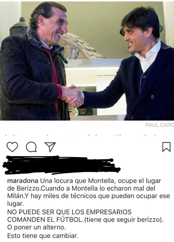The image size is (174, 242).
Task: Select the caption line starting 'Una locura que'
Action: tap(101, 180)
